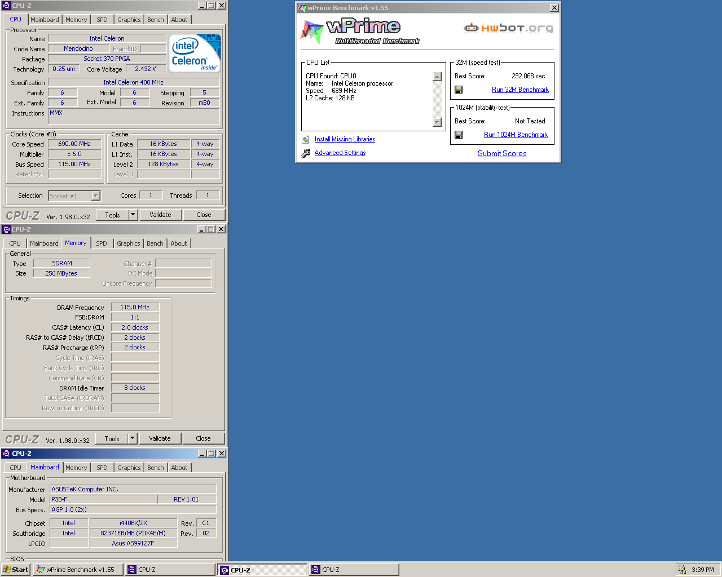Image resolution: width=722 pixels, height=577 pixels.
Task: Click the Advanced Settings wrench icon
Action: pos(306,153)
